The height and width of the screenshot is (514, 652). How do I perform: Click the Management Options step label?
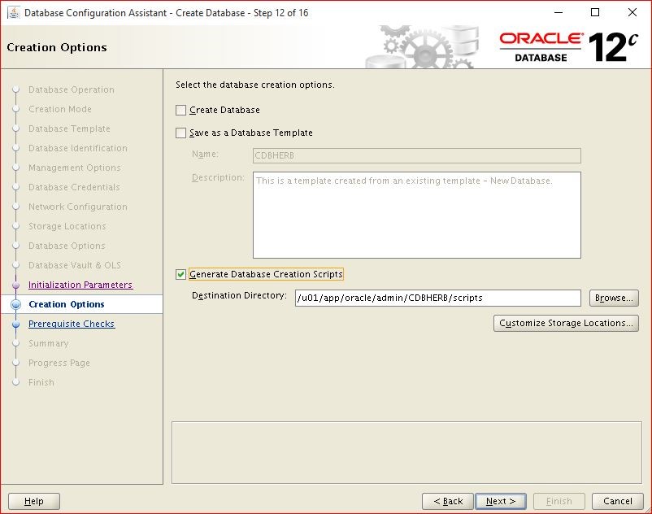coord(75,168)
